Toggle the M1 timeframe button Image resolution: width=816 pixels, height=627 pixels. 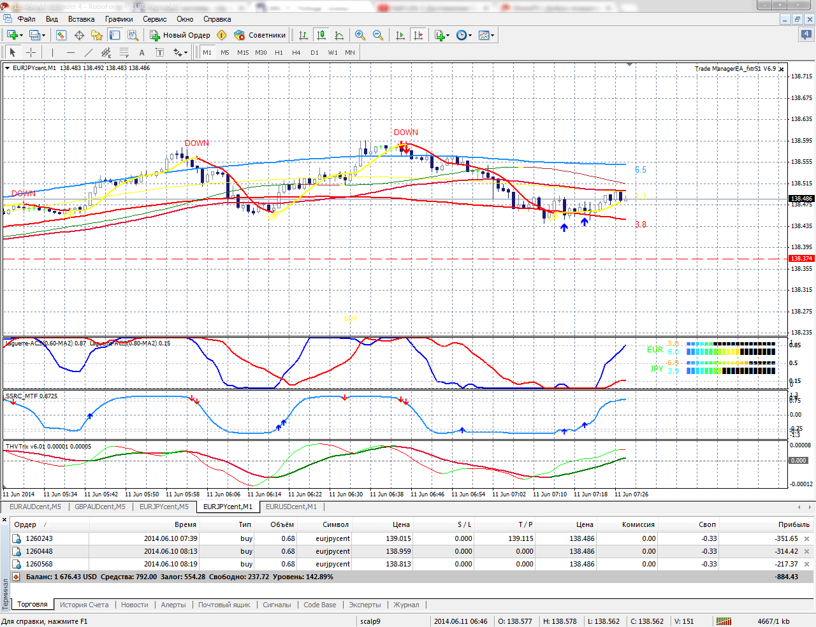(x=207, y=52)
